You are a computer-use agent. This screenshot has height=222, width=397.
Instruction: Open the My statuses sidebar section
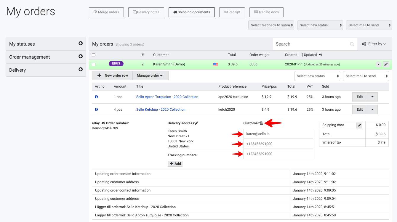(46, 44)
